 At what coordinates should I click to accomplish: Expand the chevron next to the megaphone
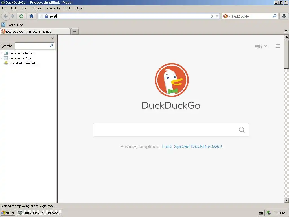[x=266, y=46]
